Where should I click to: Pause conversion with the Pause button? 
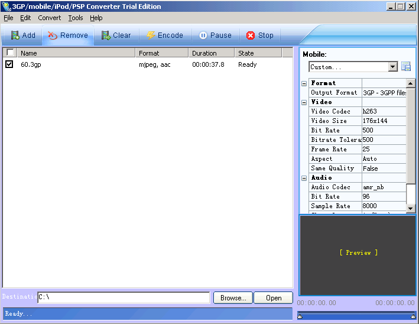pyautogui.click(x=215, y=35)
